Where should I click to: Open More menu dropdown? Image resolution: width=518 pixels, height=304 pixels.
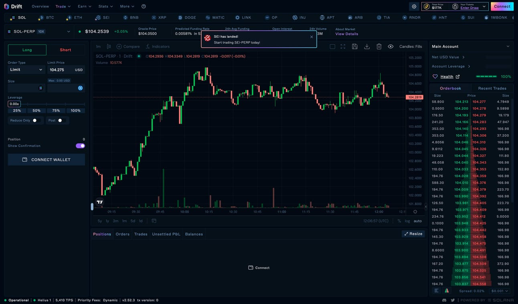pyautogui.click(x=127, y=6)
